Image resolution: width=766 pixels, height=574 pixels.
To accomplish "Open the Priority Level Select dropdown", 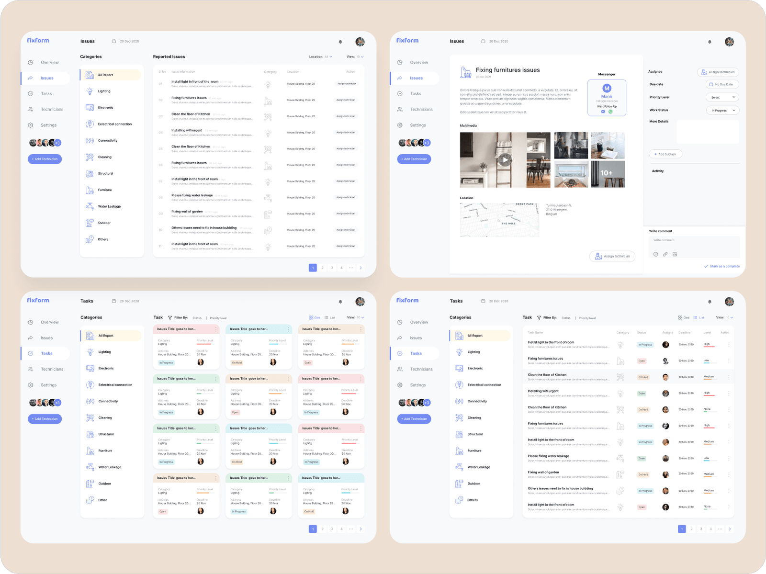I will click(x=722, y=97).
